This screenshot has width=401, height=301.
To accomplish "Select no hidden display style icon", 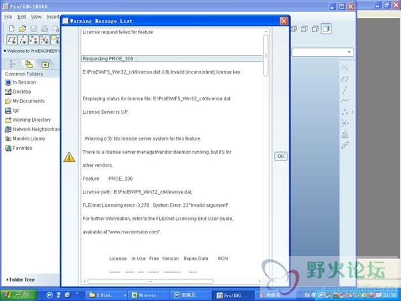I will tap(315, 29).
